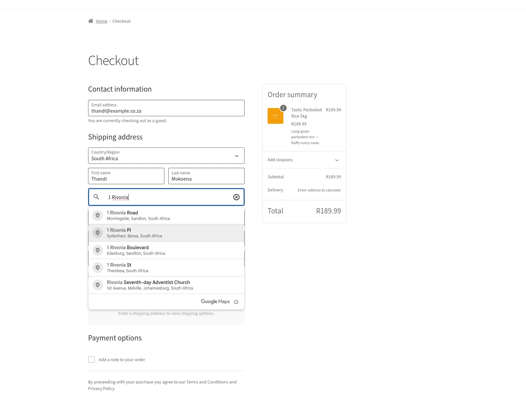Click the Tastic Parboiled Rice product thumbnail
The height and width of the screenshot is (394, 526).
pyautogui.click(x=275, y=116)
